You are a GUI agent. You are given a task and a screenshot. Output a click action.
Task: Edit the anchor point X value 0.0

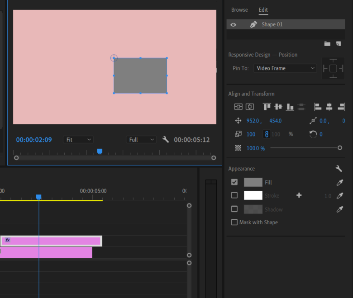tap(323, 121)
